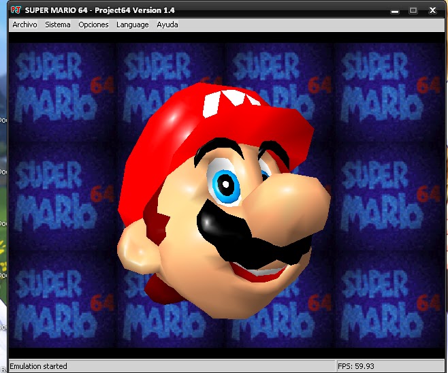Click the Emulation started status text
The image size is (448, 373).
click(38, 366)
